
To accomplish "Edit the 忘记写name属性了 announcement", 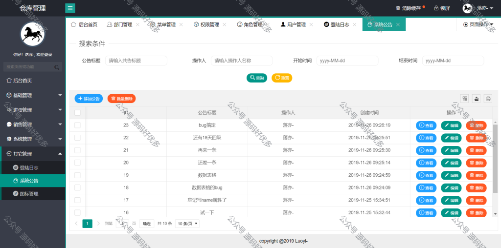I will tap(451, 200).
